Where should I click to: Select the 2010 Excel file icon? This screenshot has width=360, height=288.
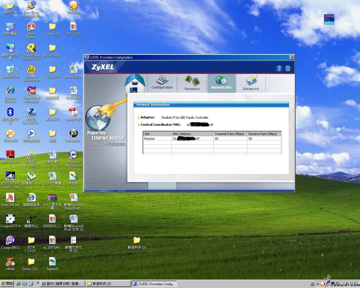[52, 179]
